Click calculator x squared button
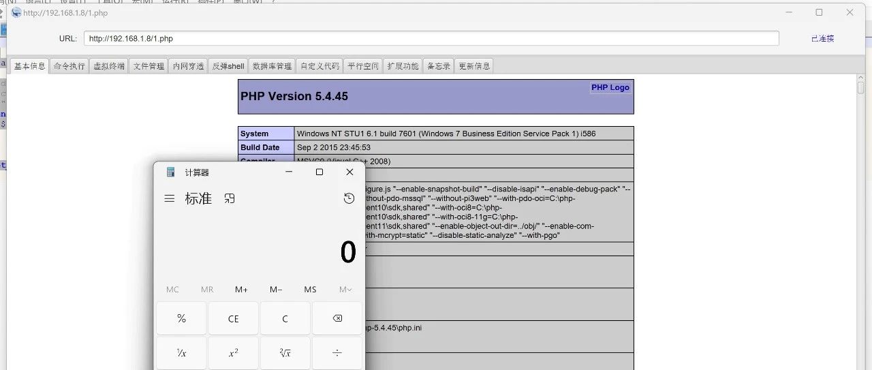 pyautogui.click(x=233, y=353)
